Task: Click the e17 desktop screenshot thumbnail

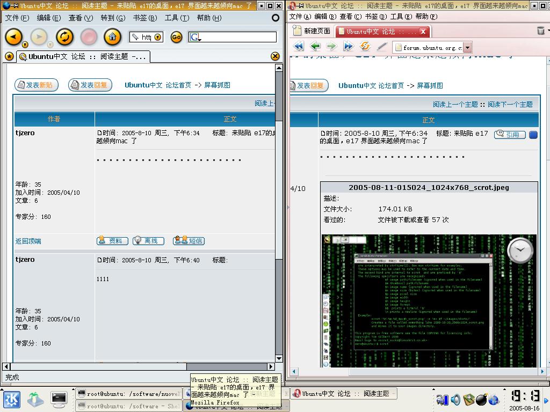Action: click(429, 300)
